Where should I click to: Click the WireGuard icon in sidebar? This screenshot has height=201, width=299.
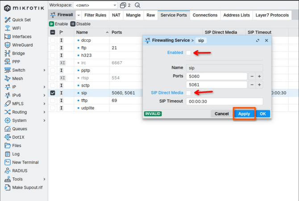(7, 45)
